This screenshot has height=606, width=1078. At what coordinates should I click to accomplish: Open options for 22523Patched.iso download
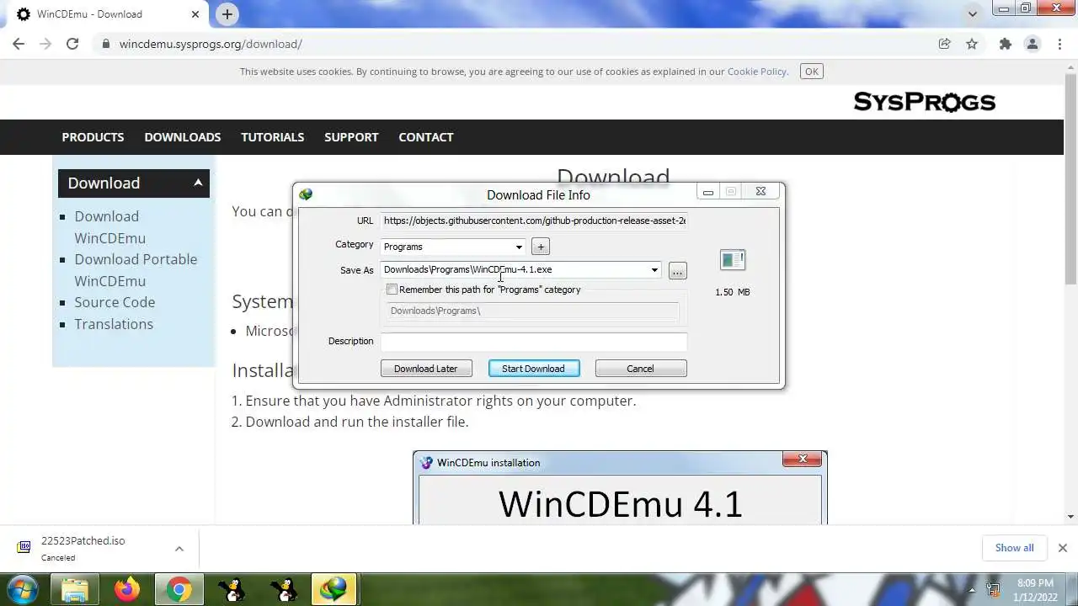179,549
